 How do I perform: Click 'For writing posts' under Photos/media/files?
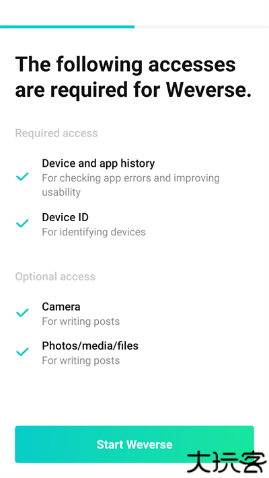(81, 360)
